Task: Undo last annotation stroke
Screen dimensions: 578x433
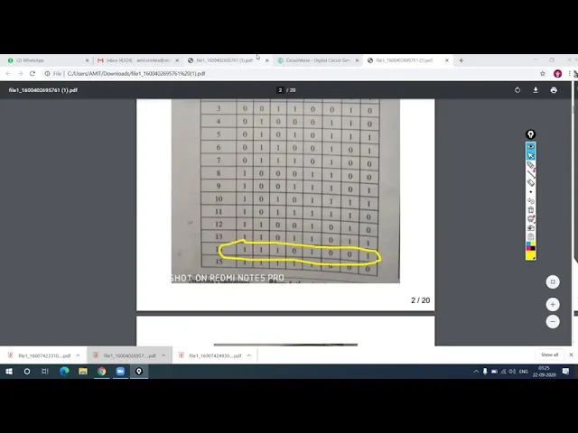Action: pos(530,201)
